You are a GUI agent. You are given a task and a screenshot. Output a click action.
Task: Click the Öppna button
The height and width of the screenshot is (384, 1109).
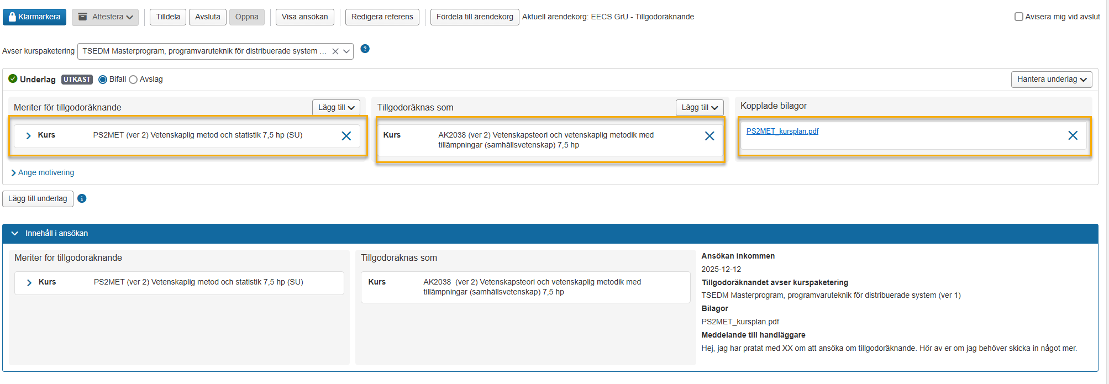(x=247, y=17)
